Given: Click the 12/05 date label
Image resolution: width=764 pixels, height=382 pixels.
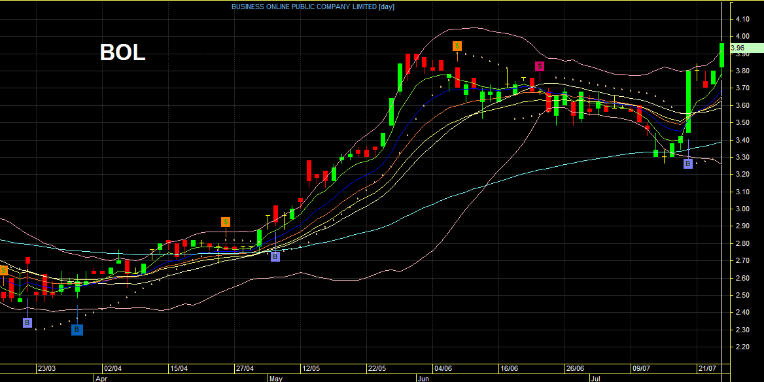Looking at the screenshot, I should click(x=310, y=368).
